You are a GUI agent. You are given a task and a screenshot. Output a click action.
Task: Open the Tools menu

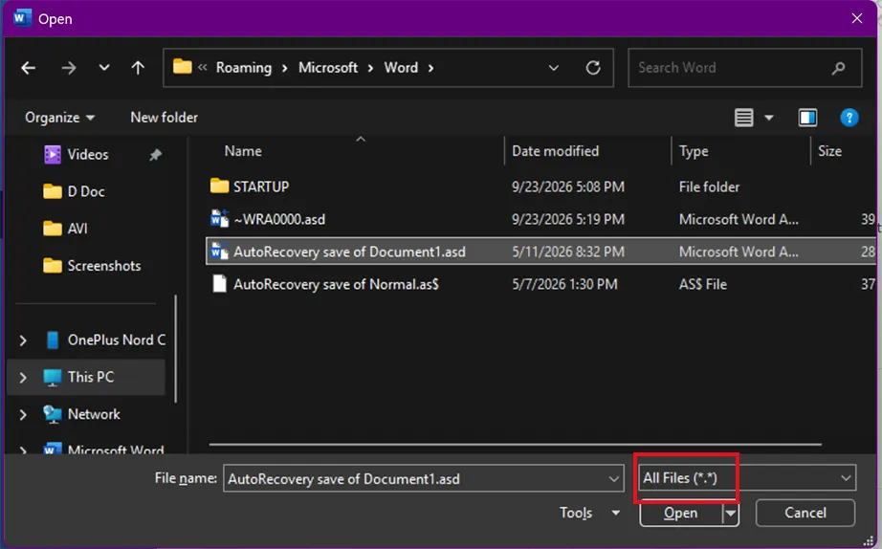[589, 513]
